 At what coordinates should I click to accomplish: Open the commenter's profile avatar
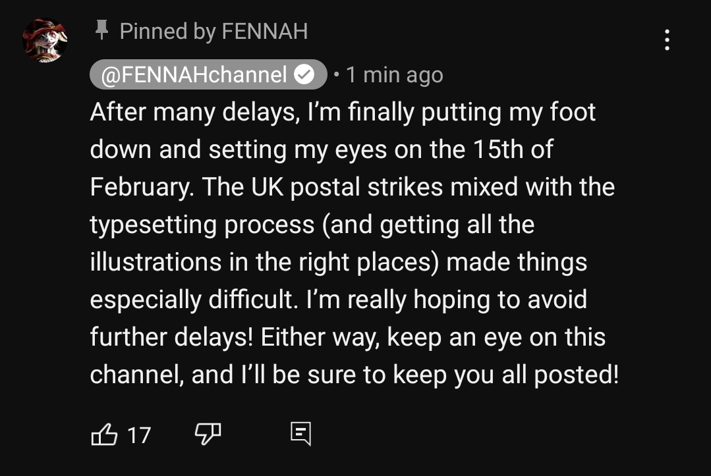pyautogui.click(x=45, y=40)
